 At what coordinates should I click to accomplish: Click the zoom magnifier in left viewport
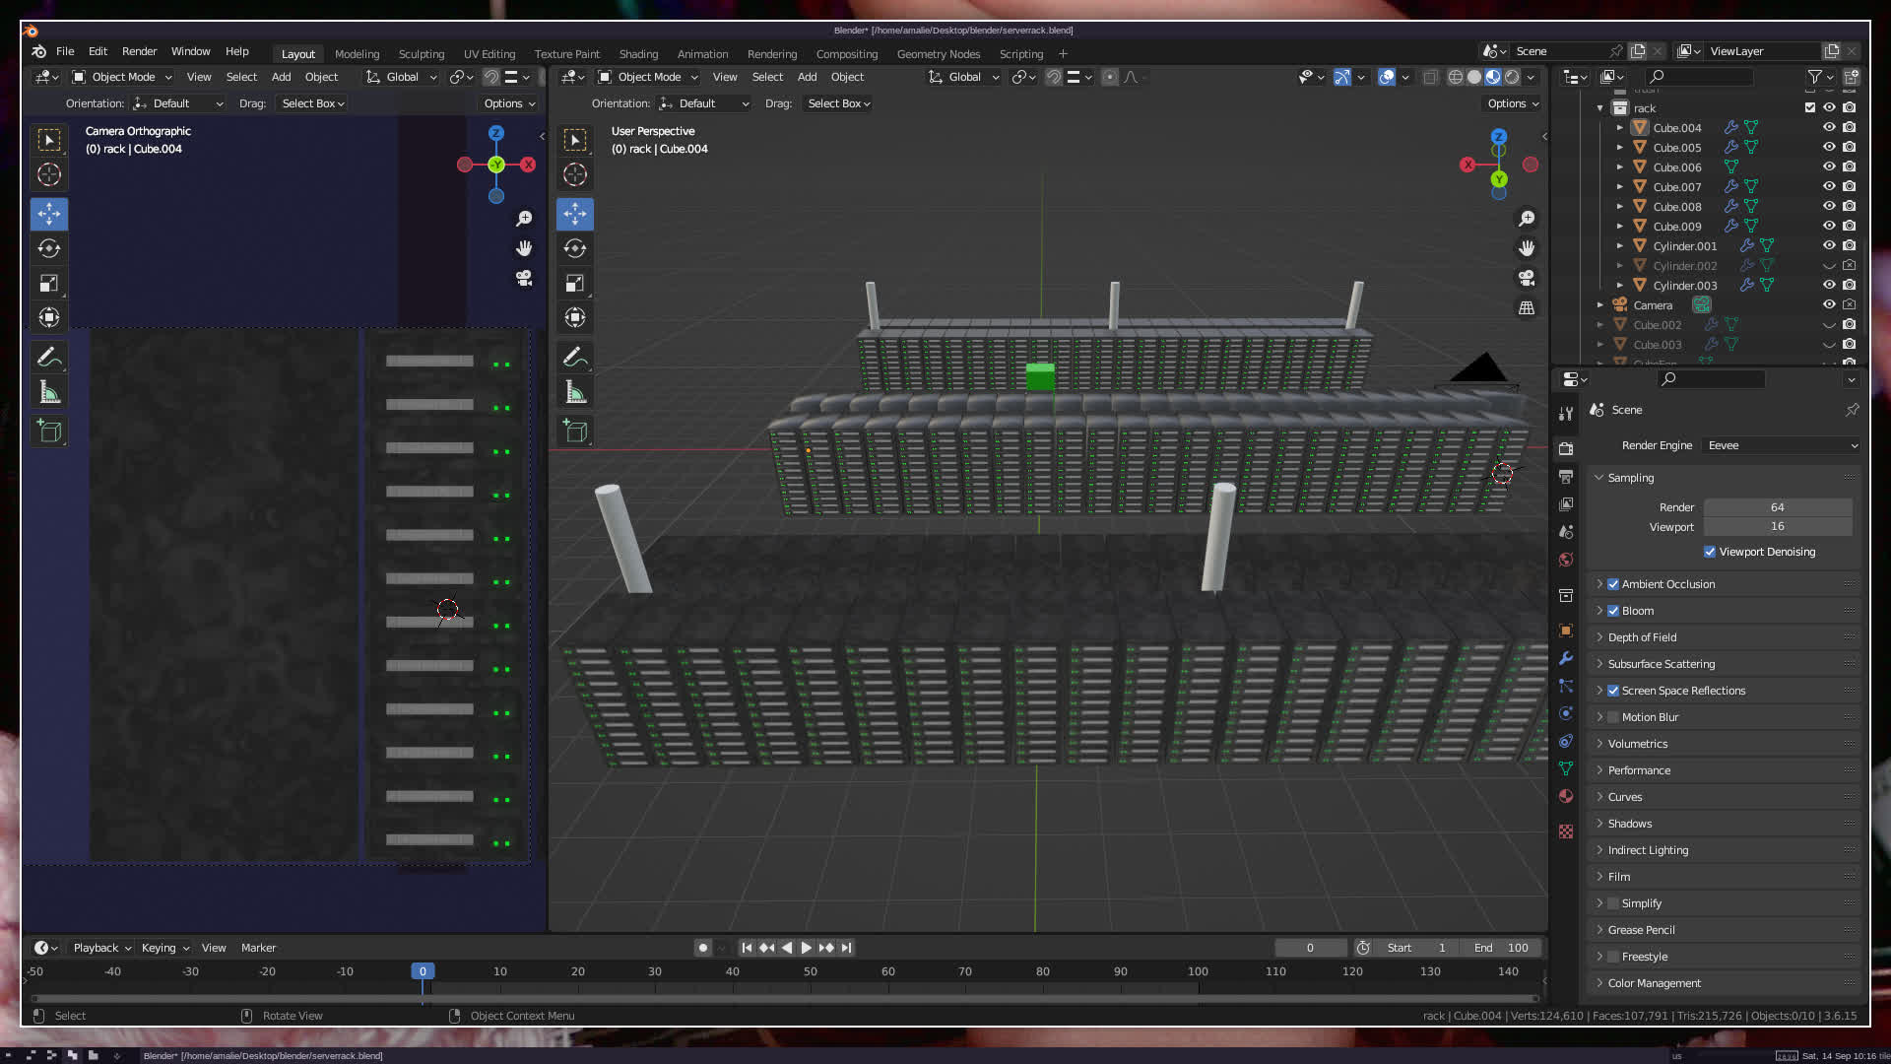(x=524, y=219)
